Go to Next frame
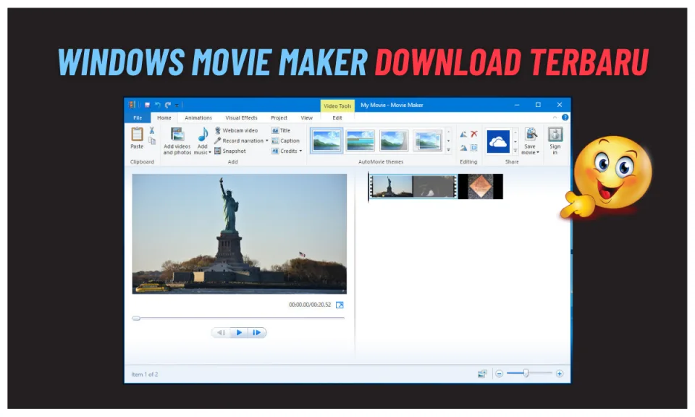 click(x=256, y=332)
